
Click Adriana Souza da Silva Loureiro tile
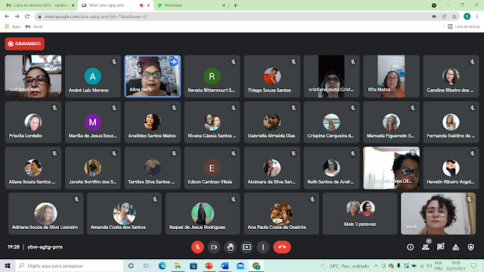45,213
